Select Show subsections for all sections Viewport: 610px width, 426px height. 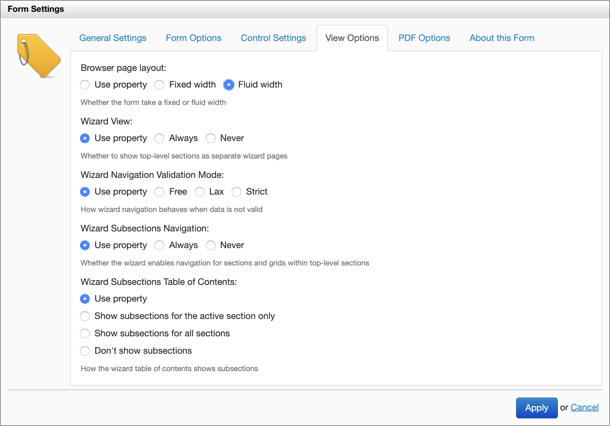[x=85, y=334]
